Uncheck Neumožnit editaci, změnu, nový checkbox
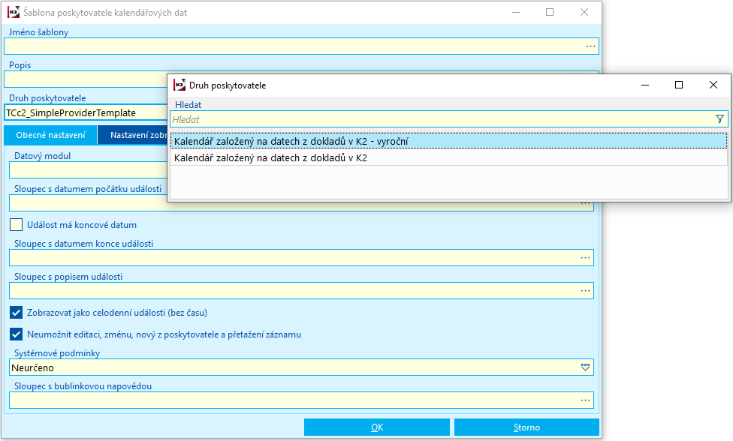 (x=16, y=334)
